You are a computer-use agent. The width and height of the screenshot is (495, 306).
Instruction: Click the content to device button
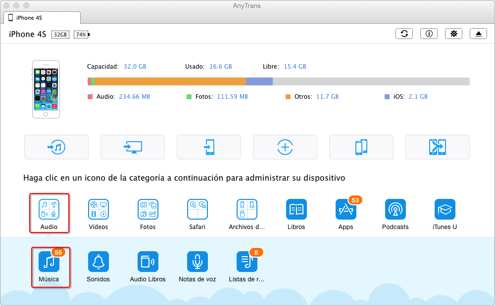(209, 147)
